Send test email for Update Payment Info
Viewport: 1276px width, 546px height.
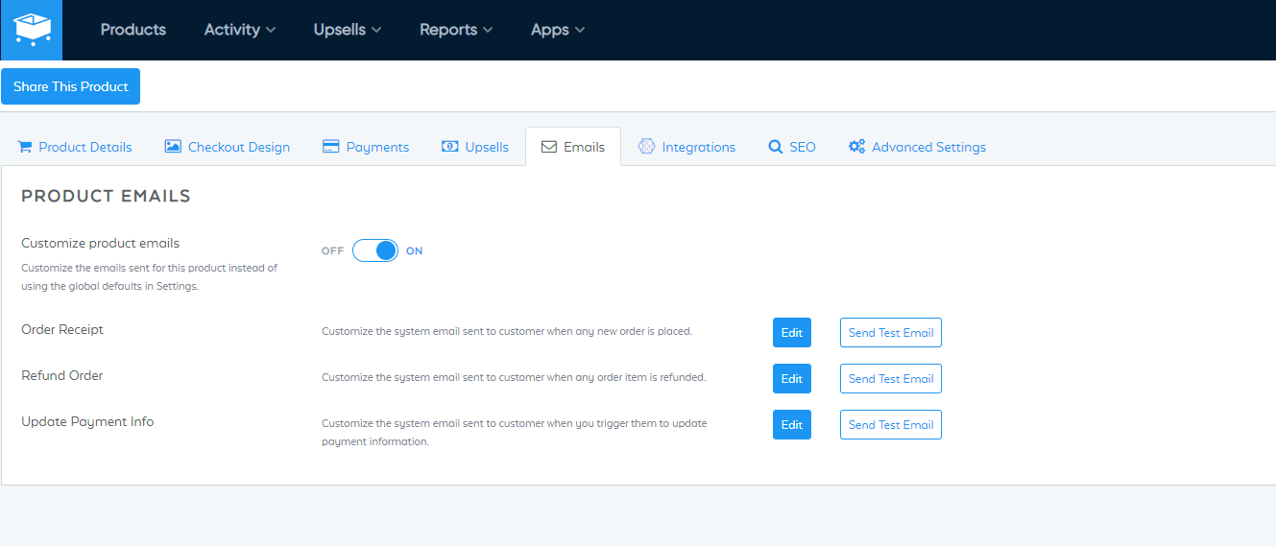click(x=891, y=425)
